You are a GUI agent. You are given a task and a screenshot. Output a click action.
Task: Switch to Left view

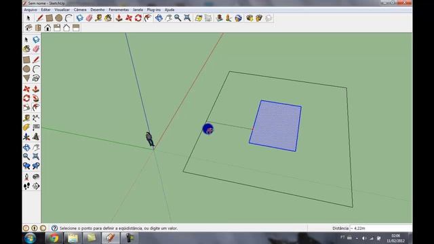coord(76,28)
